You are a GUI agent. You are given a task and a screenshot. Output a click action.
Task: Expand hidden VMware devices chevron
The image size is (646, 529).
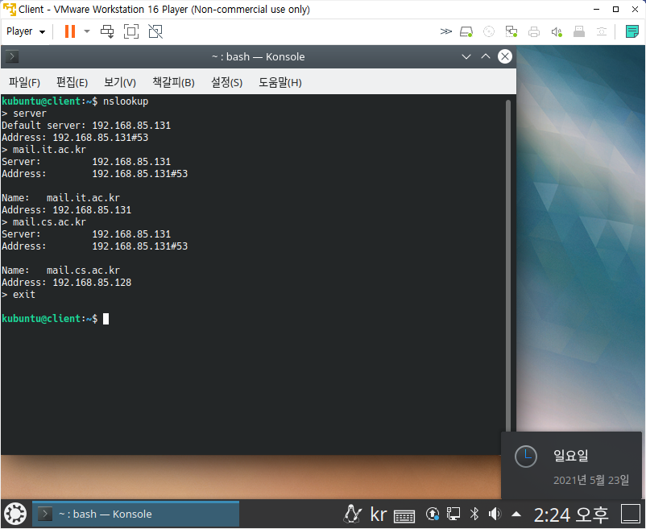click(445, 31)
